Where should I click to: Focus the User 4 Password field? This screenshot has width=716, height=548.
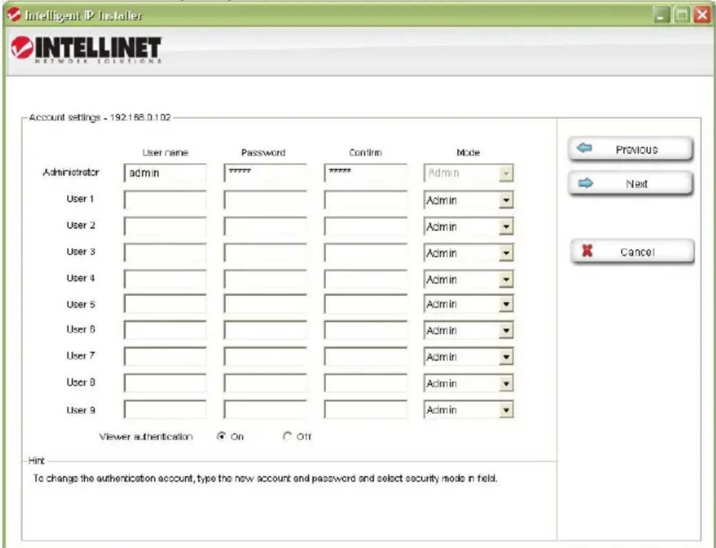(266, 279)
